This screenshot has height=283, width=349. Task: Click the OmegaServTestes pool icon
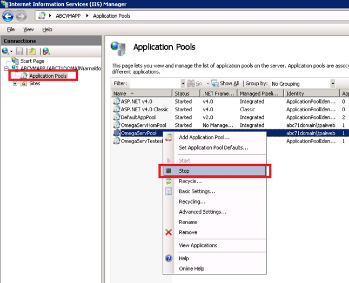pyautogui.click(x=117, y=141)
